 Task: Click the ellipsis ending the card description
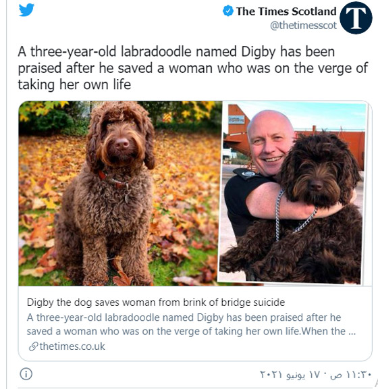352,332
